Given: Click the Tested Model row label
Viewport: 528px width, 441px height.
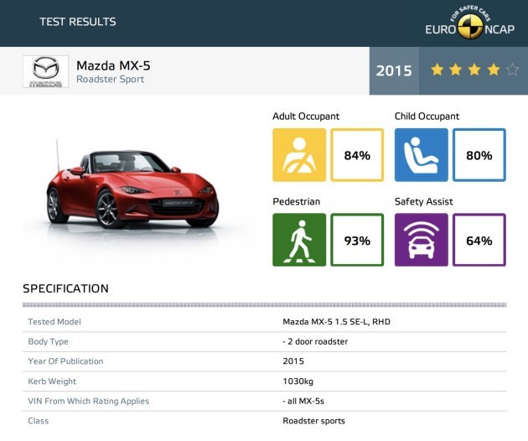Looking at the screenshot, I should click(x=54, y=322).
